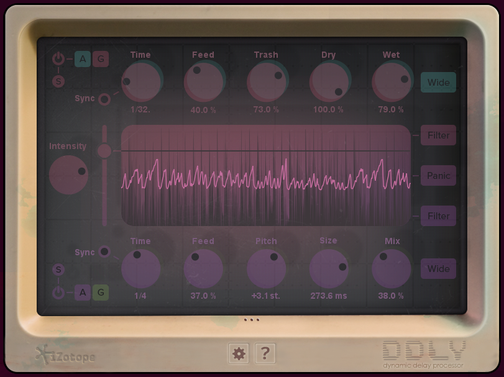The width and height of the screenshot is (504, 377).
Task: Select the bottom delay G mode
Action: coord(101,293)
